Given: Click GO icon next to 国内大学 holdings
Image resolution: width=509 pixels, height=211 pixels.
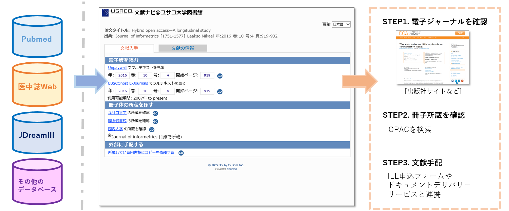Looking at the screenshot, I should (152, 130).
